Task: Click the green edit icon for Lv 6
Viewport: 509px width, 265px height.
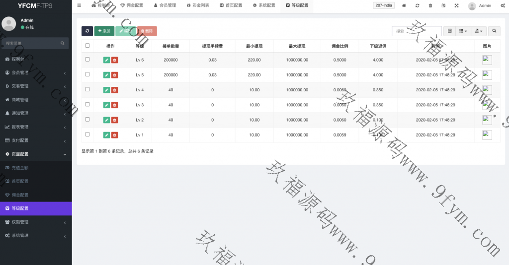Action: pyautogui.click(x=106, y=60)
